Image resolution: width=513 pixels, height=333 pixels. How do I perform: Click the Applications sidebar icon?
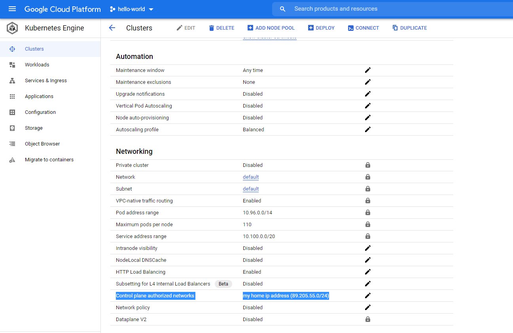click(12, 96)
